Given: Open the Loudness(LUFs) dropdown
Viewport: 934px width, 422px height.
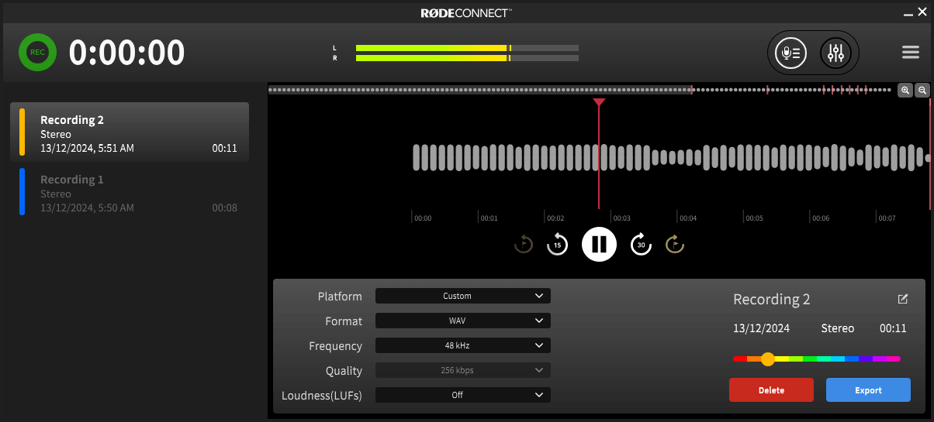Looking at the screenshot, I should (462, 395).
